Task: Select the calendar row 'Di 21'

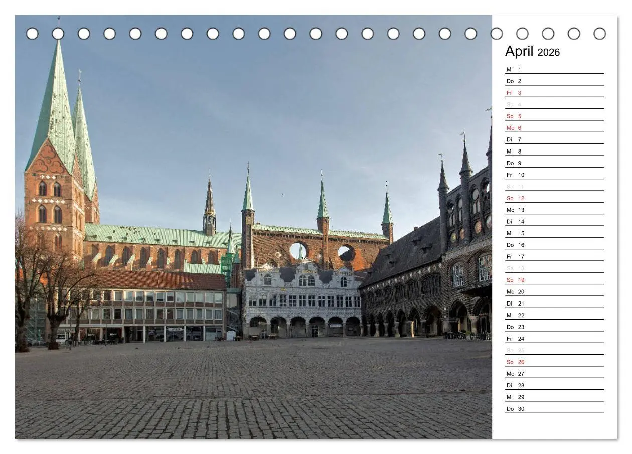Action: click(554, 304)
